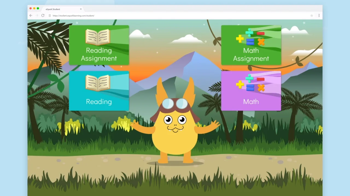This screenshot has width=350, height=196.
Task: Click the browser back arrow
Action: pos(31,16)
